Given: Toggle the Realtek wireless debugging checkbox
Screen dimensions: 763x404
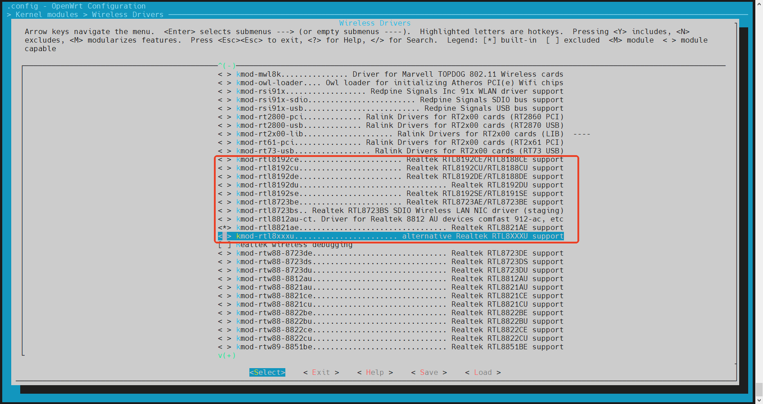Looking at the screenshot, I should coord(225,245).
